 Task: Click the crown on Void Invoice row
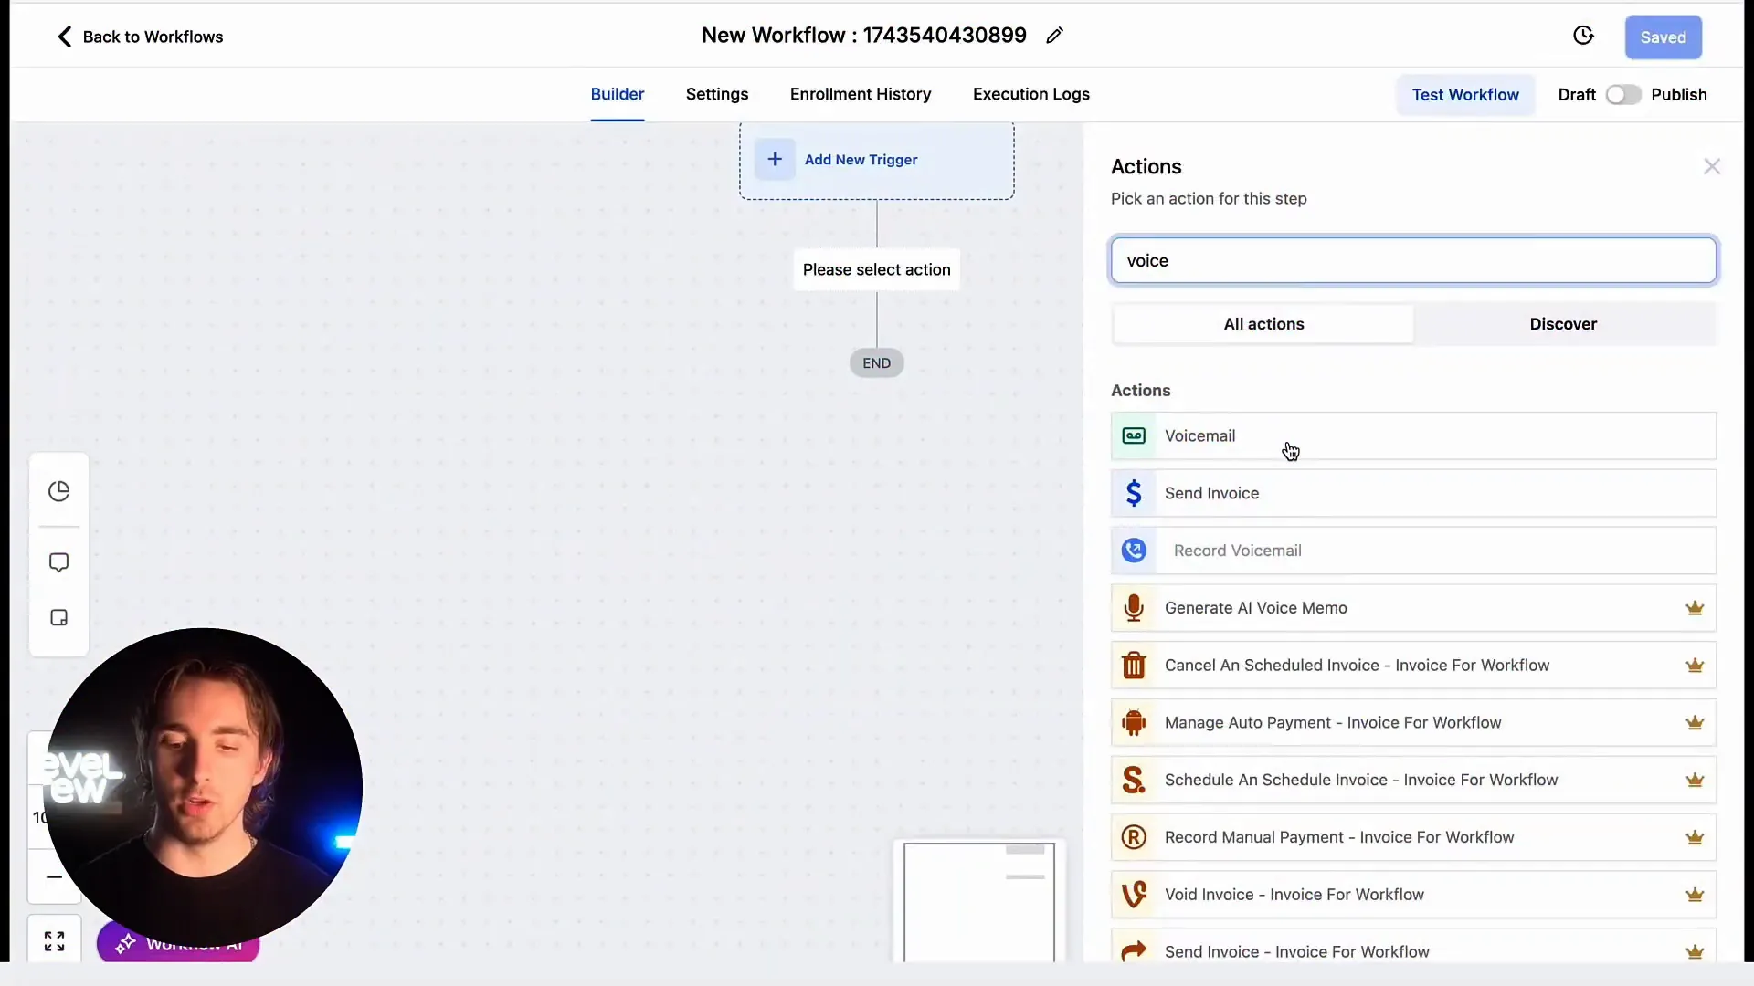pos(1695,895)
